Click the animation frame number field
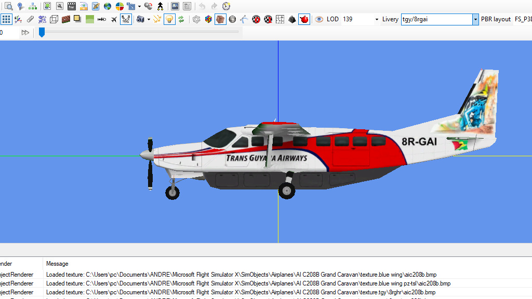 pyautogui.click(x=8, y=33)
